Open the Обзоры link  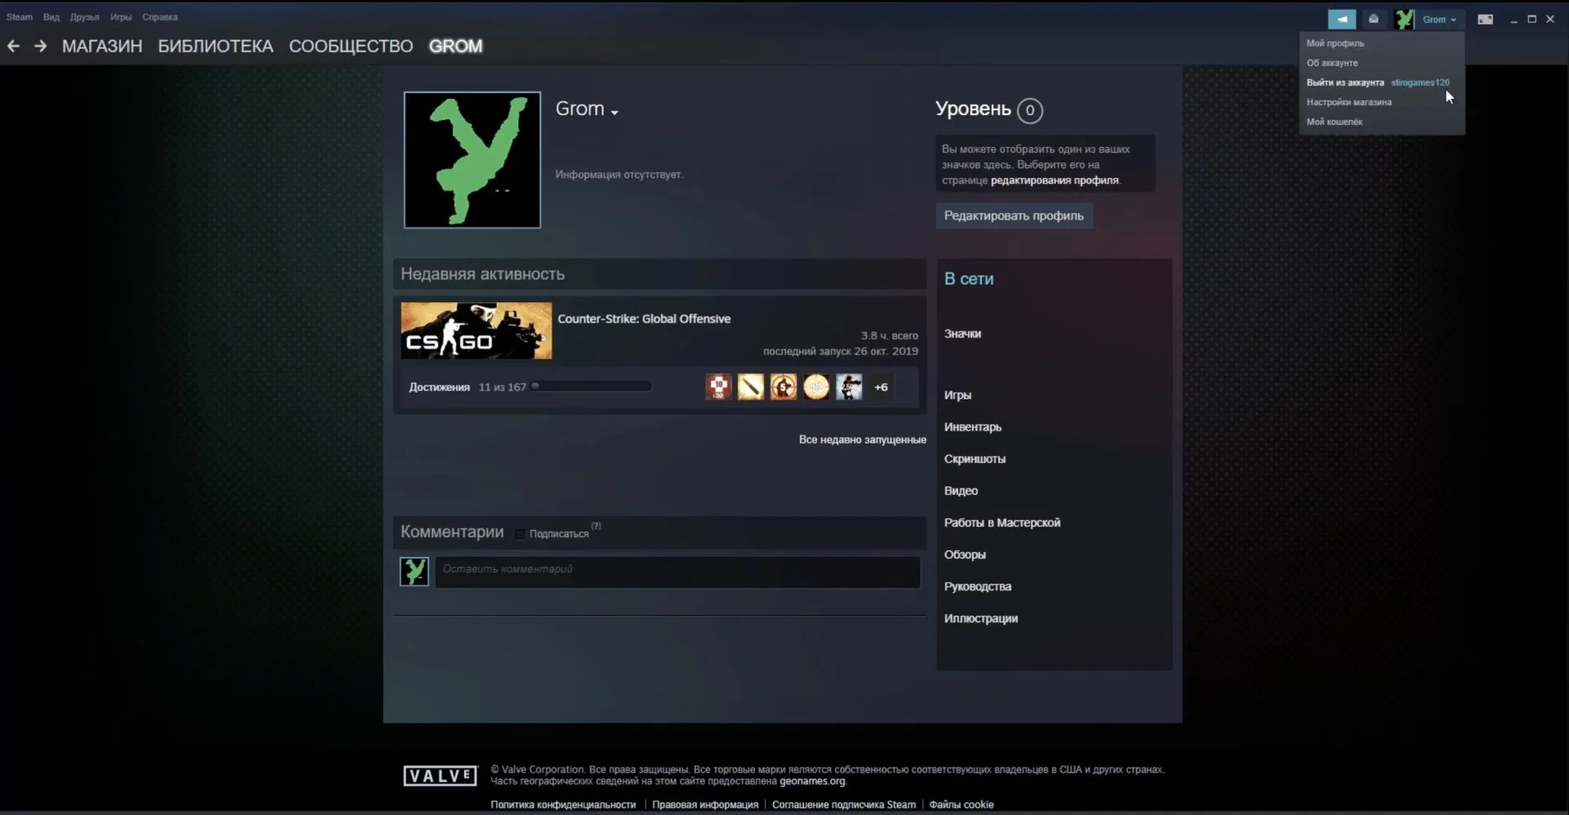click(x=965, y=554)
